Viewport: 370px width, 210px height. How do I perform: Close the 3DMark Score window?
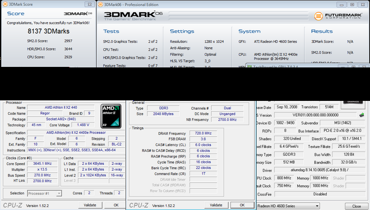pyautogui.click(x=89, y=4)
